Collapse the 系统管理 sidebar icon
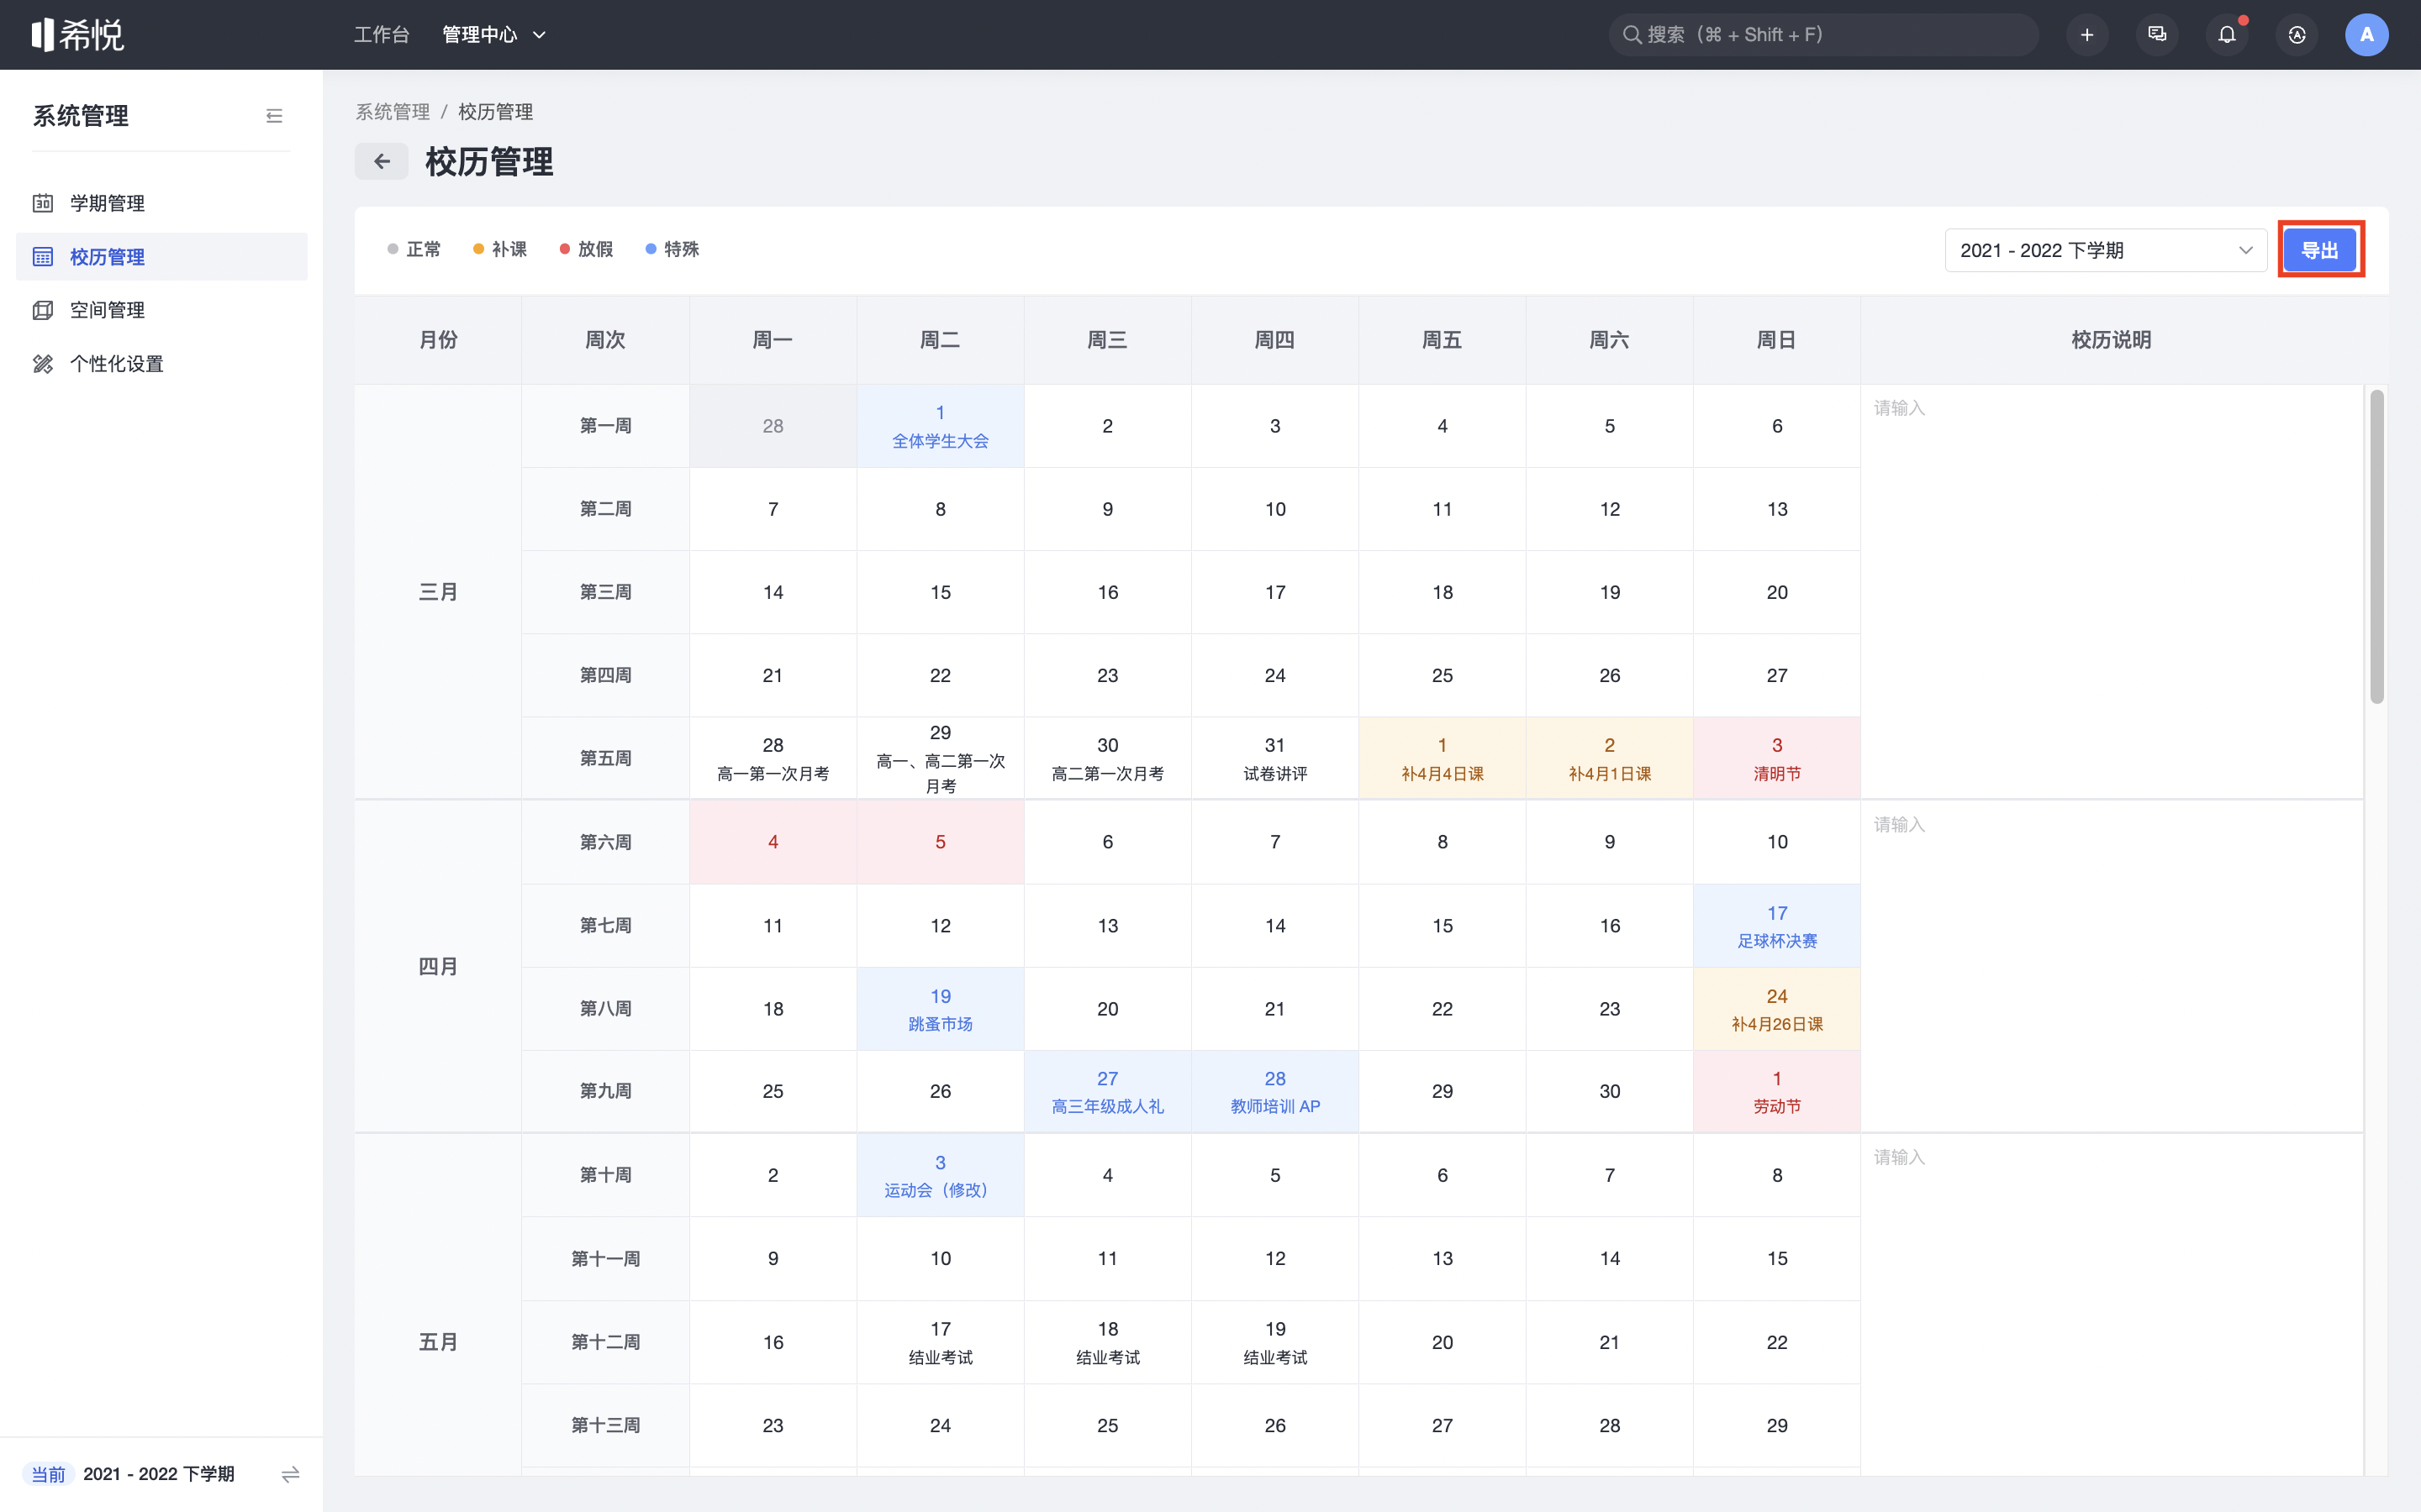 pyautogui.click(x=274, y=116)
